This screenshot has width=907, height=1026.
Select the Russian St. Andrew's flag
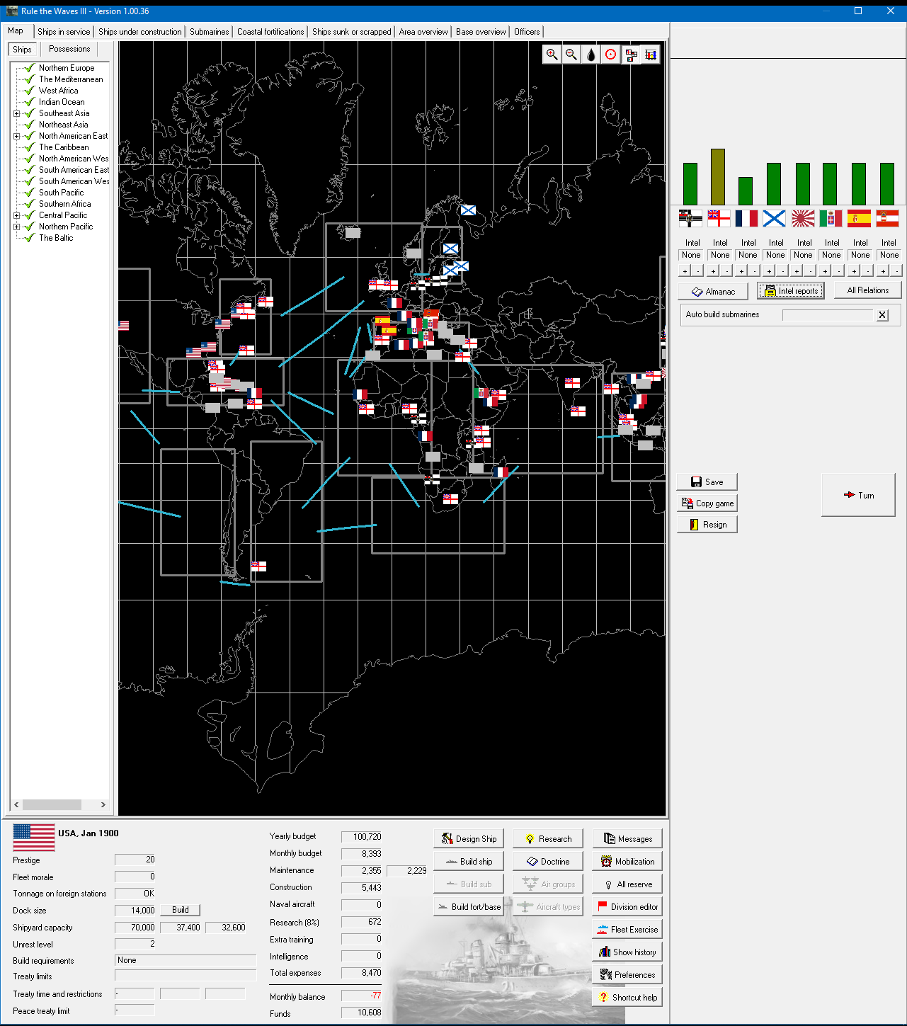pyautogui.click(x=775, y=218)
